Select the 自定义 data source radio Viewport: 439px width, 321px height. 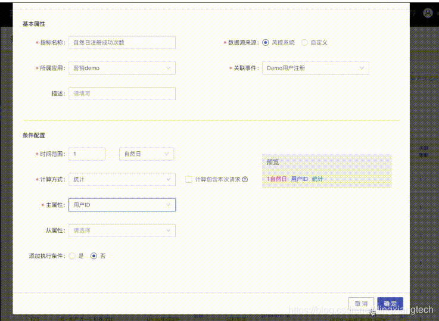coord(304,42)
